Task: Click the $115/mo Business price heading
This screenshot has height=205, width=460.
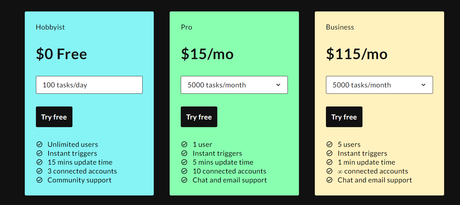Action: tap(356, 54)
